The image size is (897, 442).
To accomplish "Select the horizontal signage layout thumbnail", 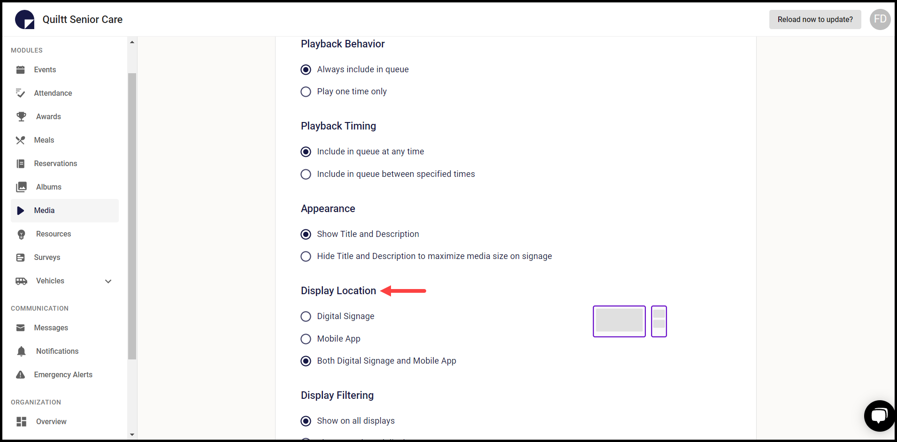I will point(619,321).
